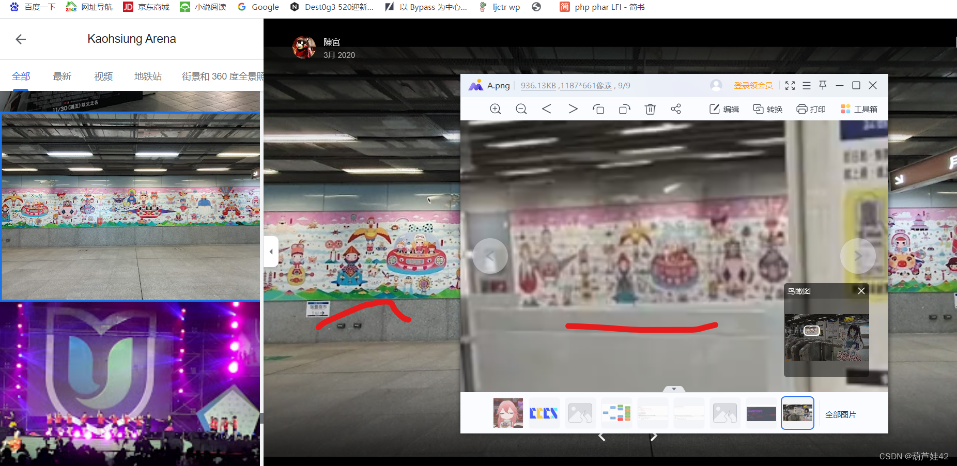Screen dimensions: 957x466
Task: Open 全部图片 all pictures
Action: click(x=840, y=414)
